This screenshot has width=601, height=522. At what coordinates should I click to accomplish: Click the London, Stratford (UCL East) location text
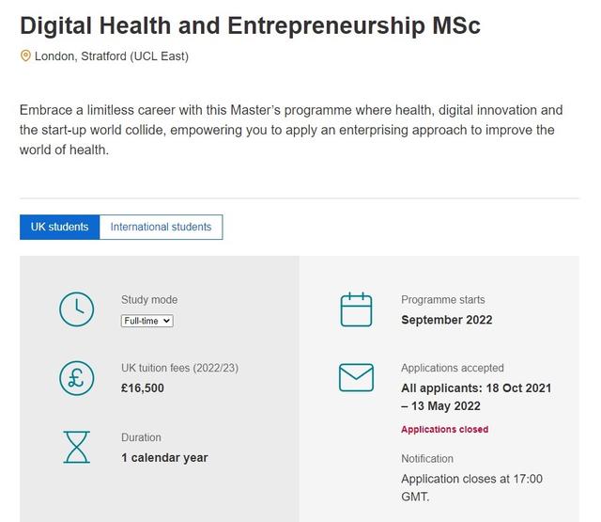click(x=112, y=56)
